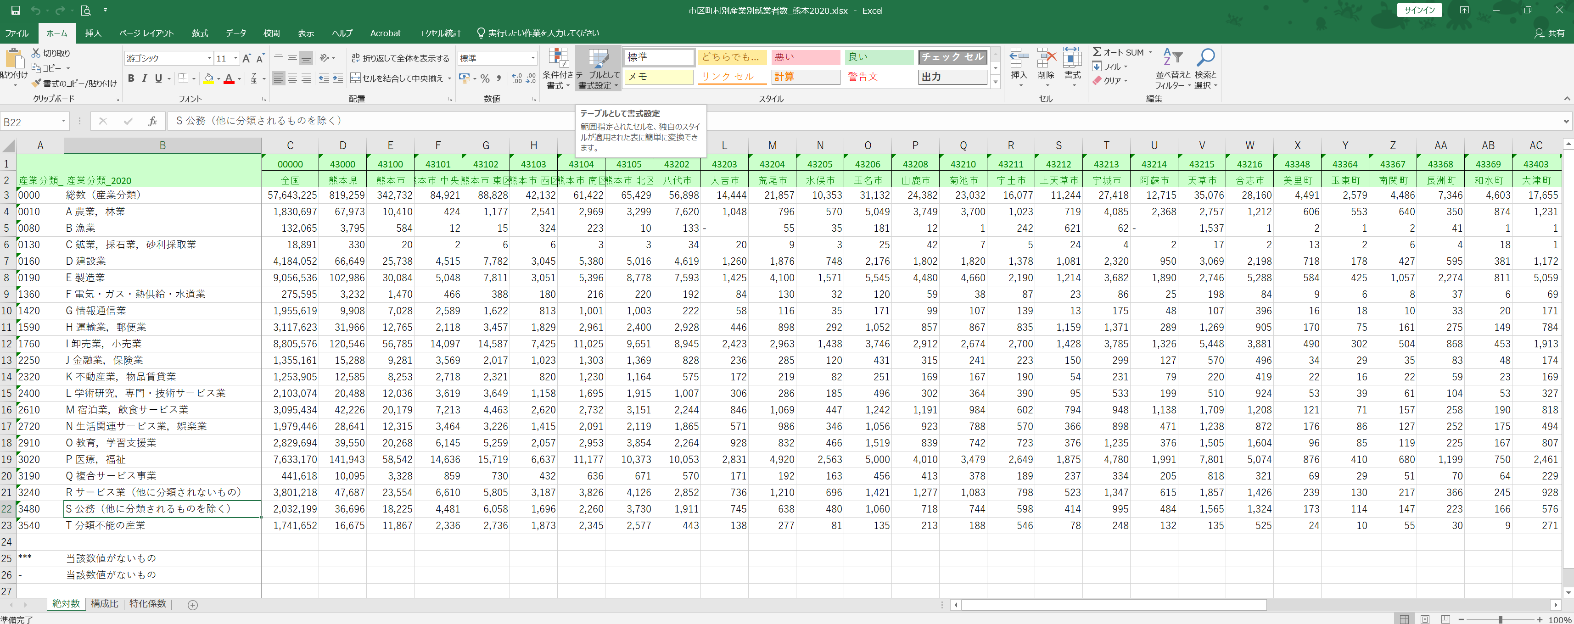Switch to the Insert (挿入) ribbon tab

[93, 33]
